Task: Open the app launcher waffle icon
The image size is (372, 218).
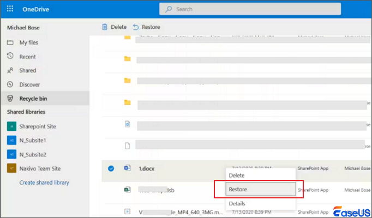Action: pos(10,10)
